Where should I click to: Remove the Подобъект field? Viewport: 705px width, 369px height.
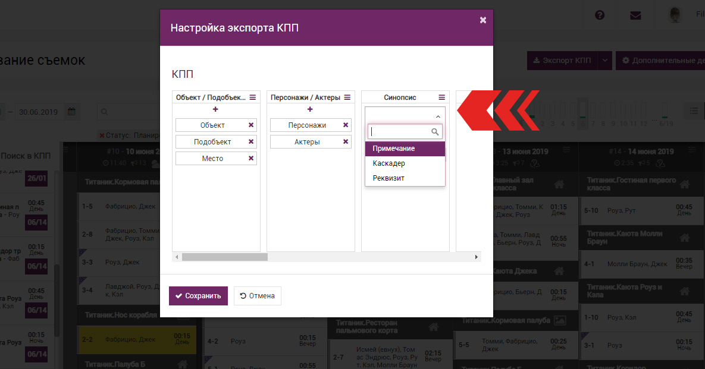click(251, 142)
